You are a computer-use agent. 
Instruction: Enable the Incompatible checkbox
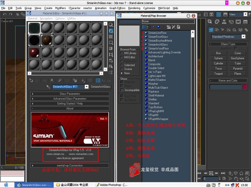point(122,90)
